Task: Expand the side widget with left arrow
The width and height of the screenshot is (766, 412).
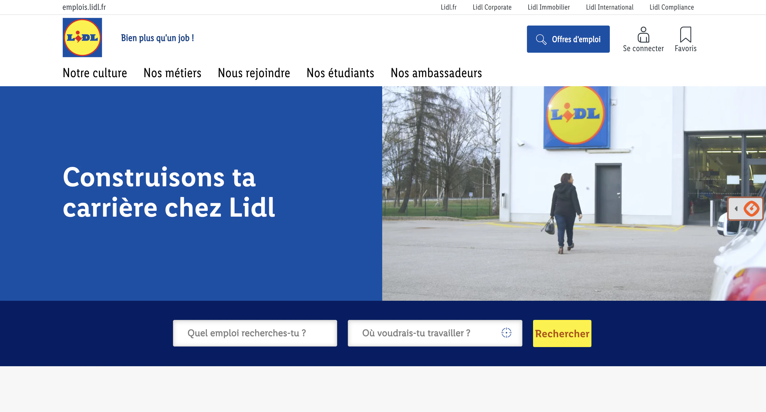Action: [736, 208]
